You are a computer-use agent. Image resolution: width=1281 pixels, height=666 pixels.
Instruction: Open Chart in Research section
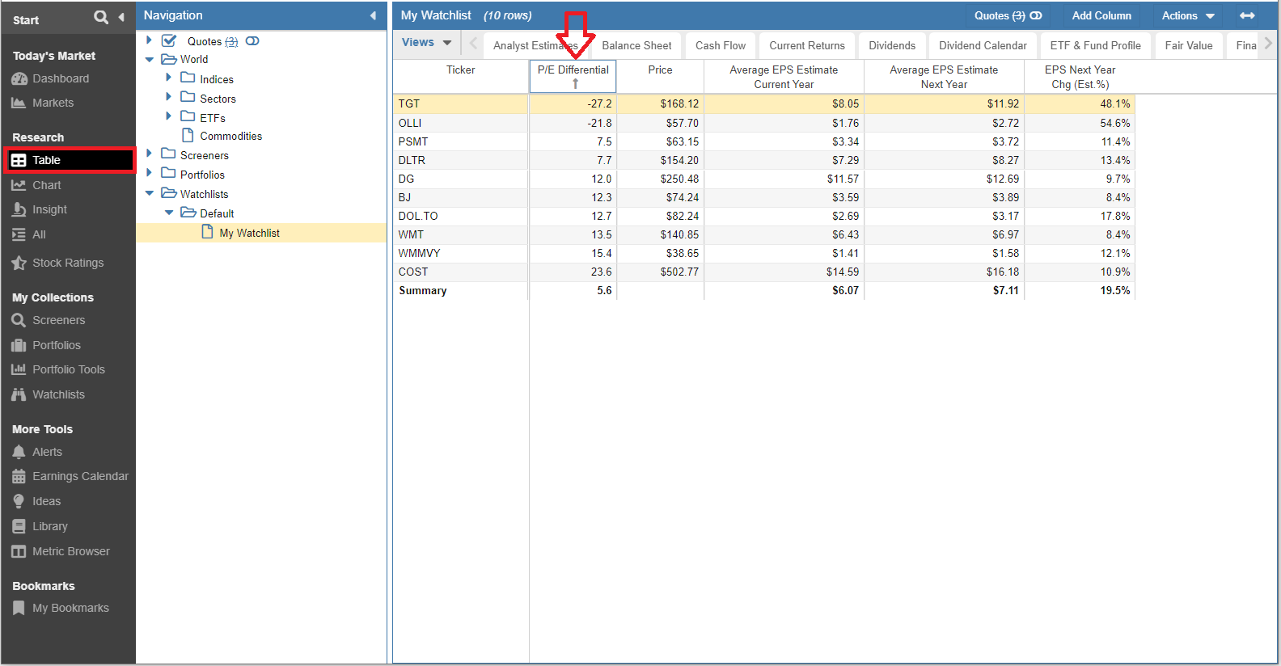click(x=47, y=185)
